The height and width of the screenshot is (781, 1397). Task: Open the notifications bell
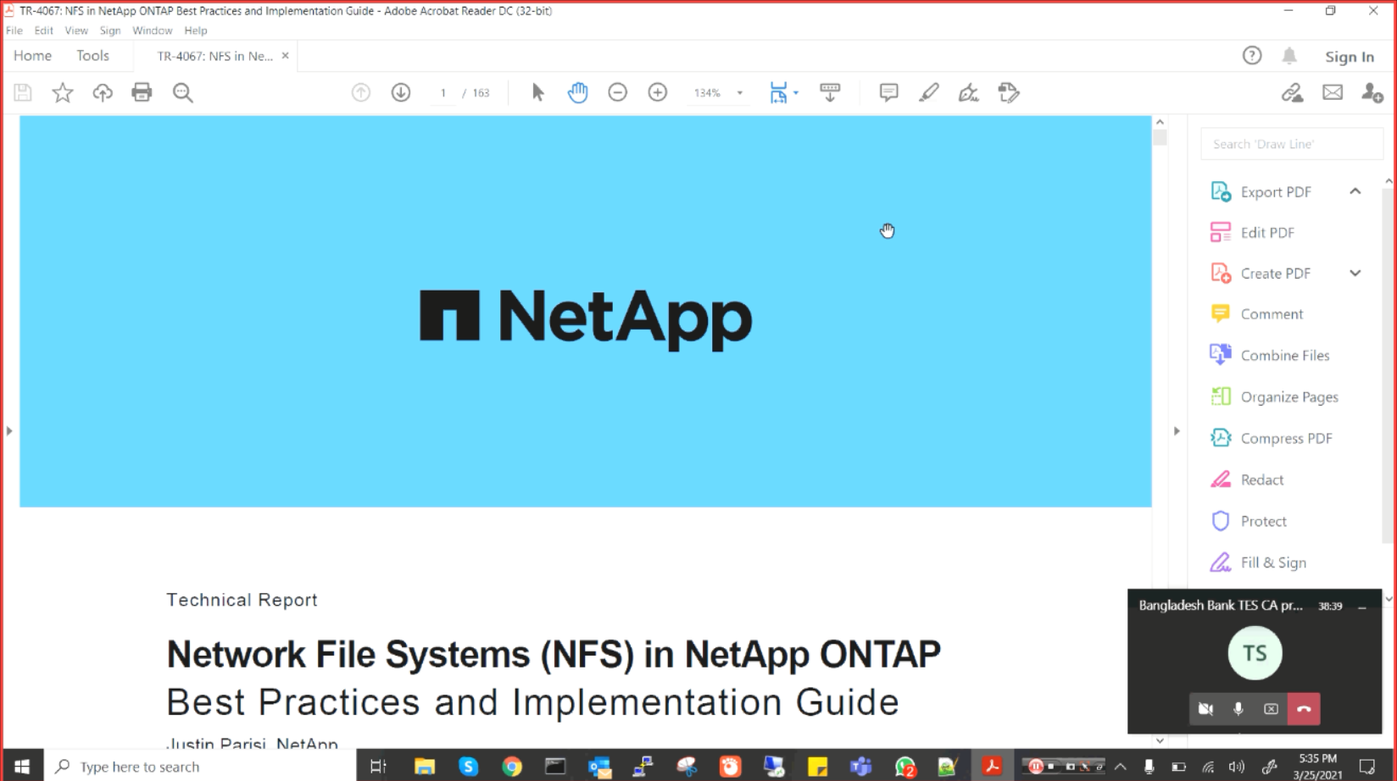point(1289,56)
